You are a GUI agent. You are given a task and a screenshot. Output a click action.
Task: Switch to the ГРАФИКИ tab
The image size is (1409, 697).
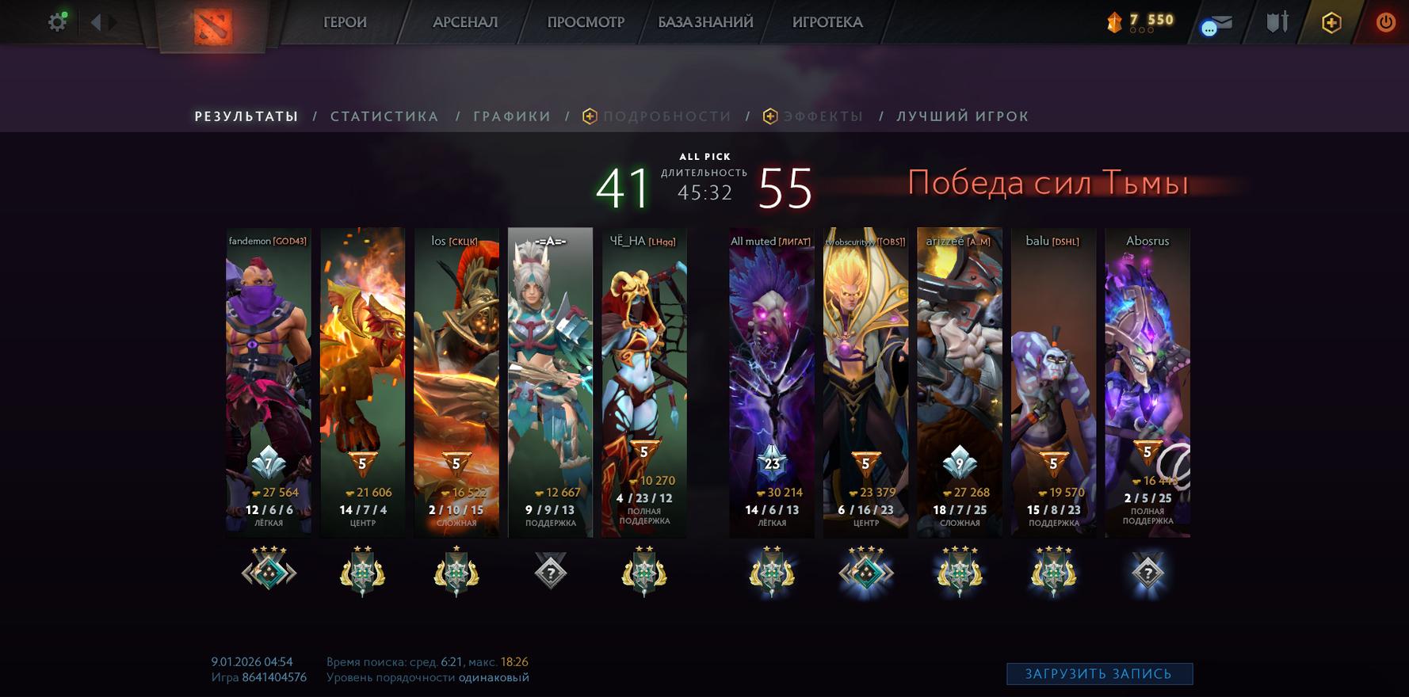point(512,116)
